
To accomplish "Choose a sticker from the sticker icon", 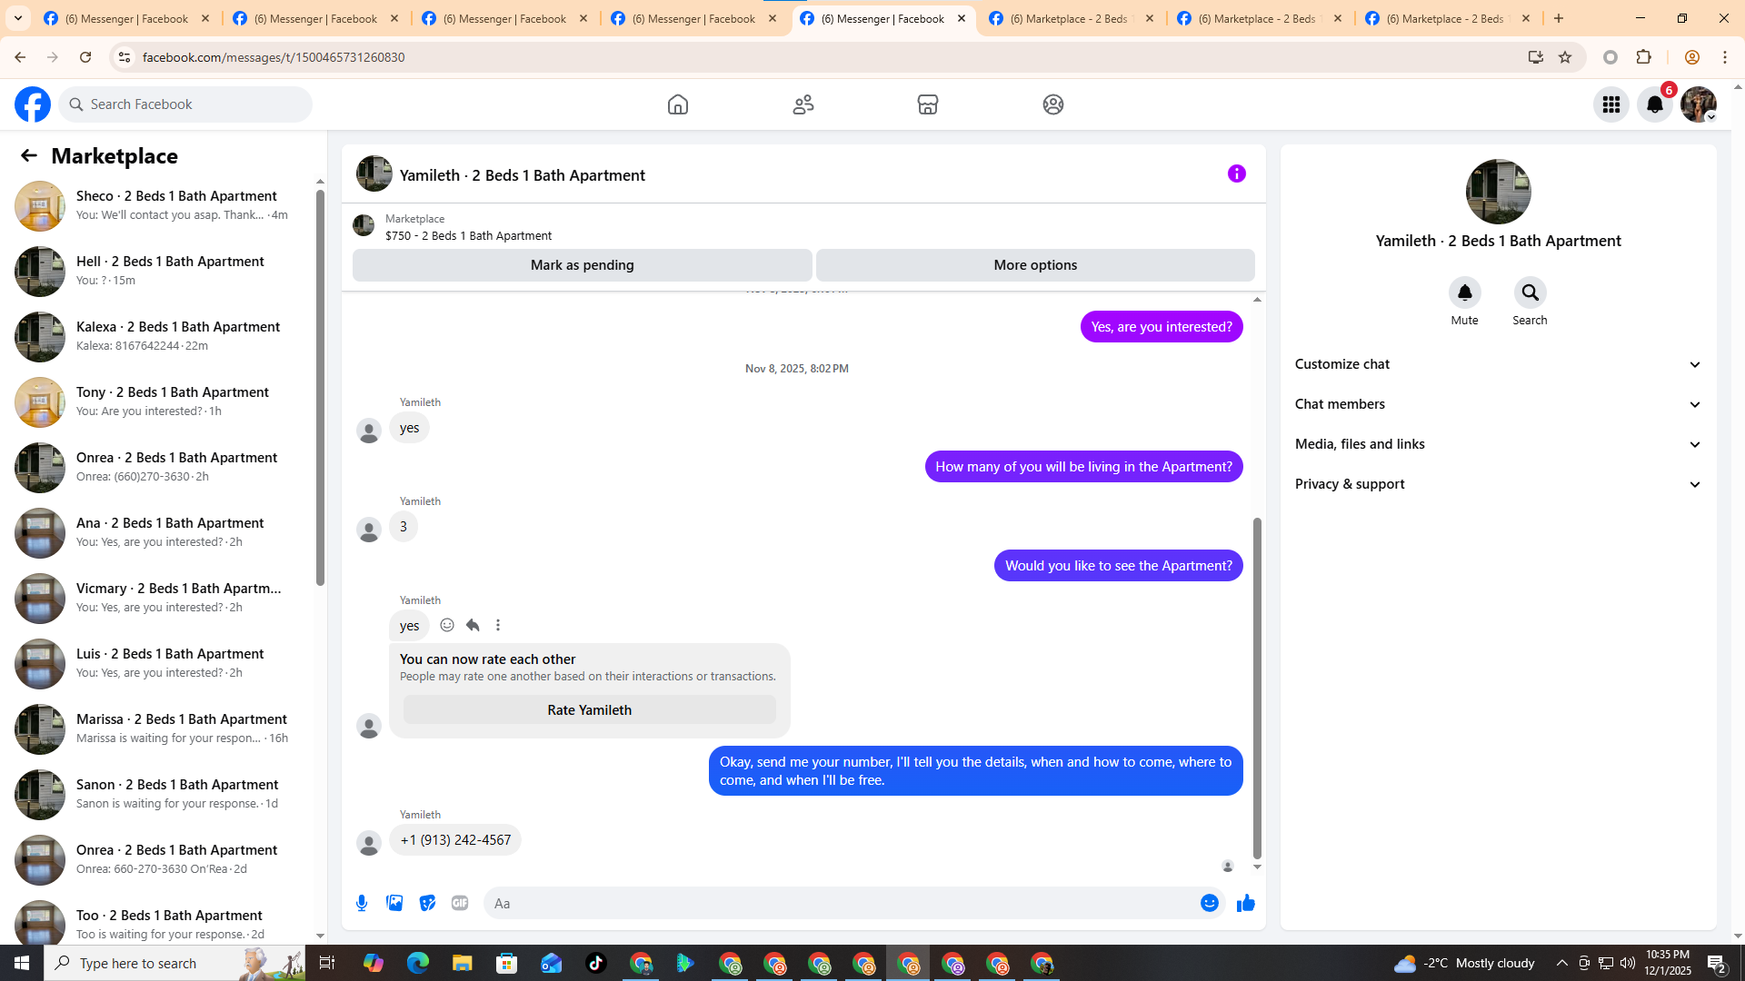I will (x=427, y=903).
